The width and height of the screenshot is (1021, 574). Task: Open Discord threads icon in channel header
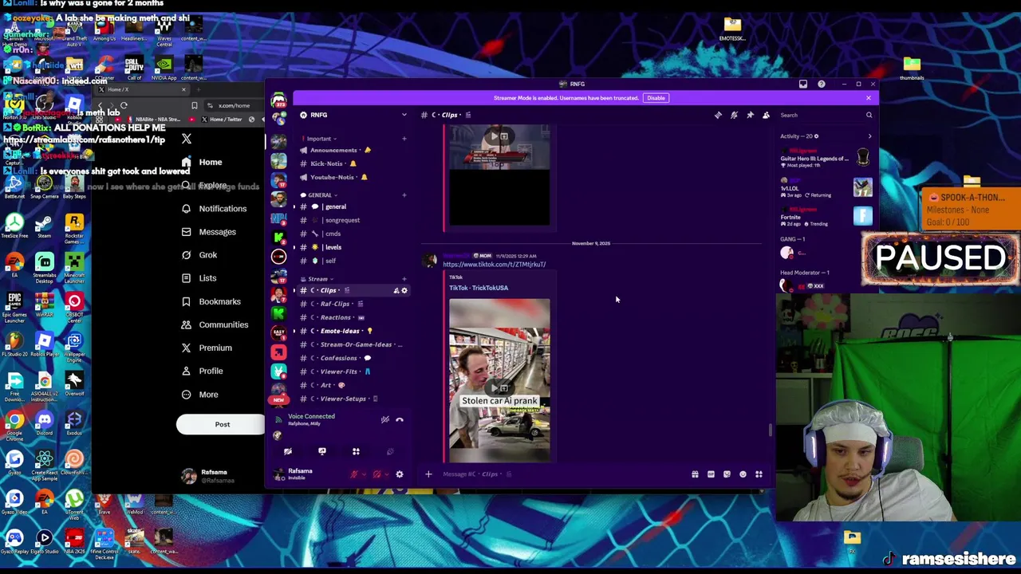[x=718, y=116]
